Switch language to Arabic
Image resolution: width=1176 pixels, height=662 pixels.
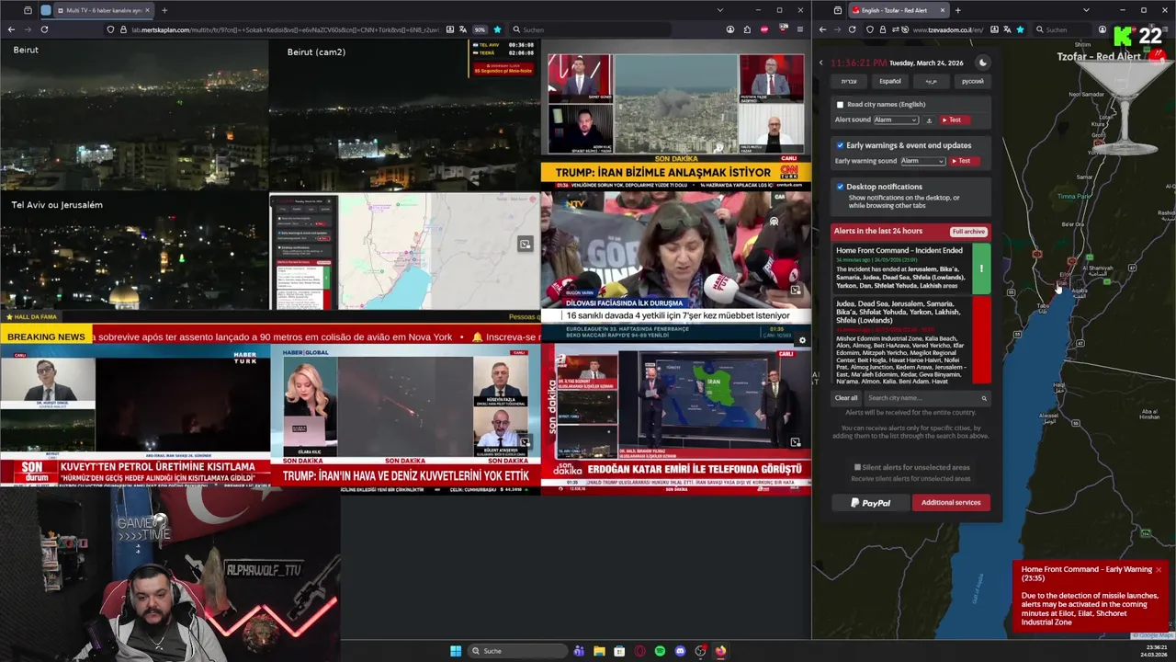931,81
